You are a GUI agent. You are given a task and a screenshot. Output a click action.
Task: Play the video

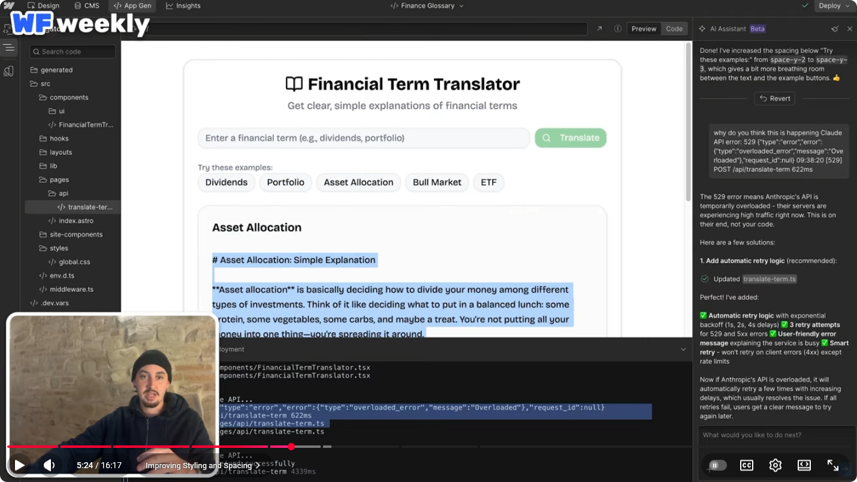coord(19,465)
